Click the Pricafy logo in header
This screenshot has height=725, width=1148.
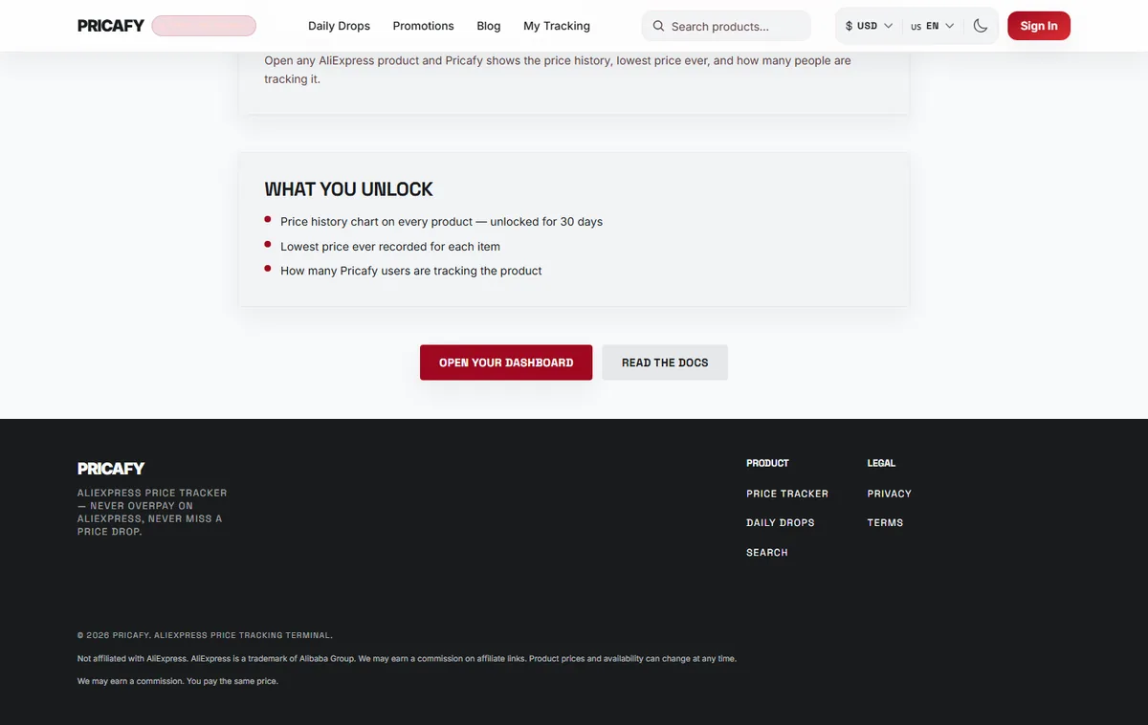tap(111, 26)
